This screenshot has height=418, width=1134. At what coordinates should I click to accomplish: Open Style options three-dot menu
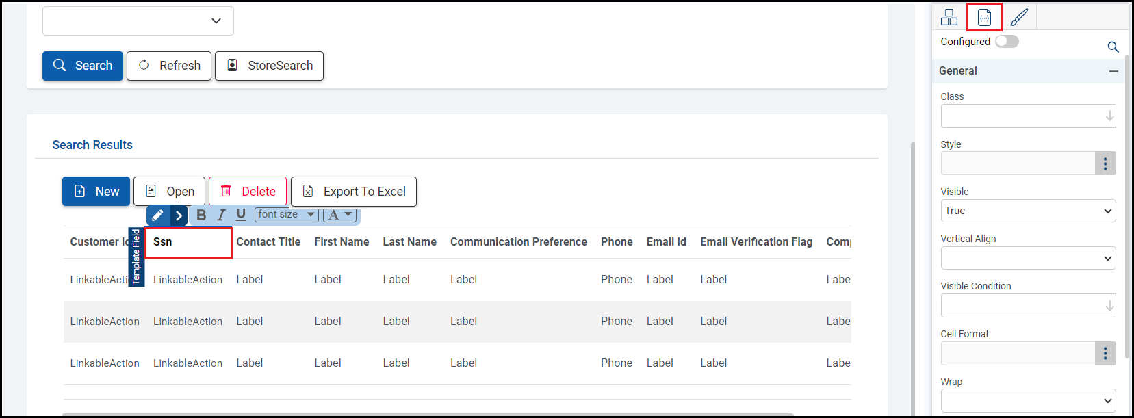[x=1105, y=164]
